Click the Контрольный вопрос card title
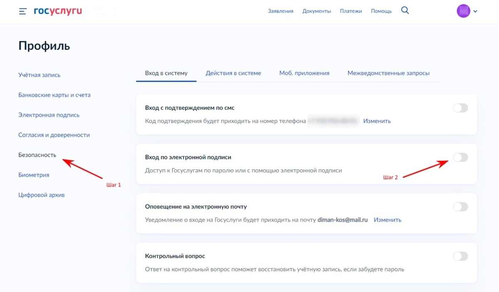This screenshot has height=292, width=499. click(175, 256)
